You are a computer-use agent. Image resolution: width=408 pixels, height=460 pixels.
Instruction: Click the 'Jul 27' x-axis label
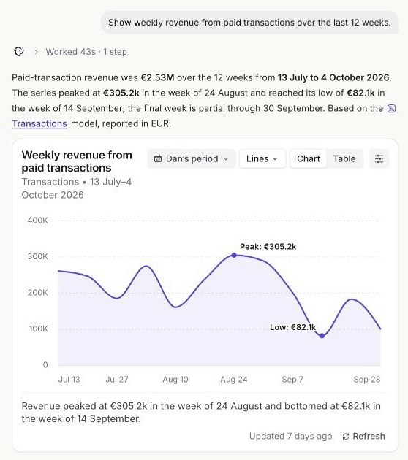(117, 380)
